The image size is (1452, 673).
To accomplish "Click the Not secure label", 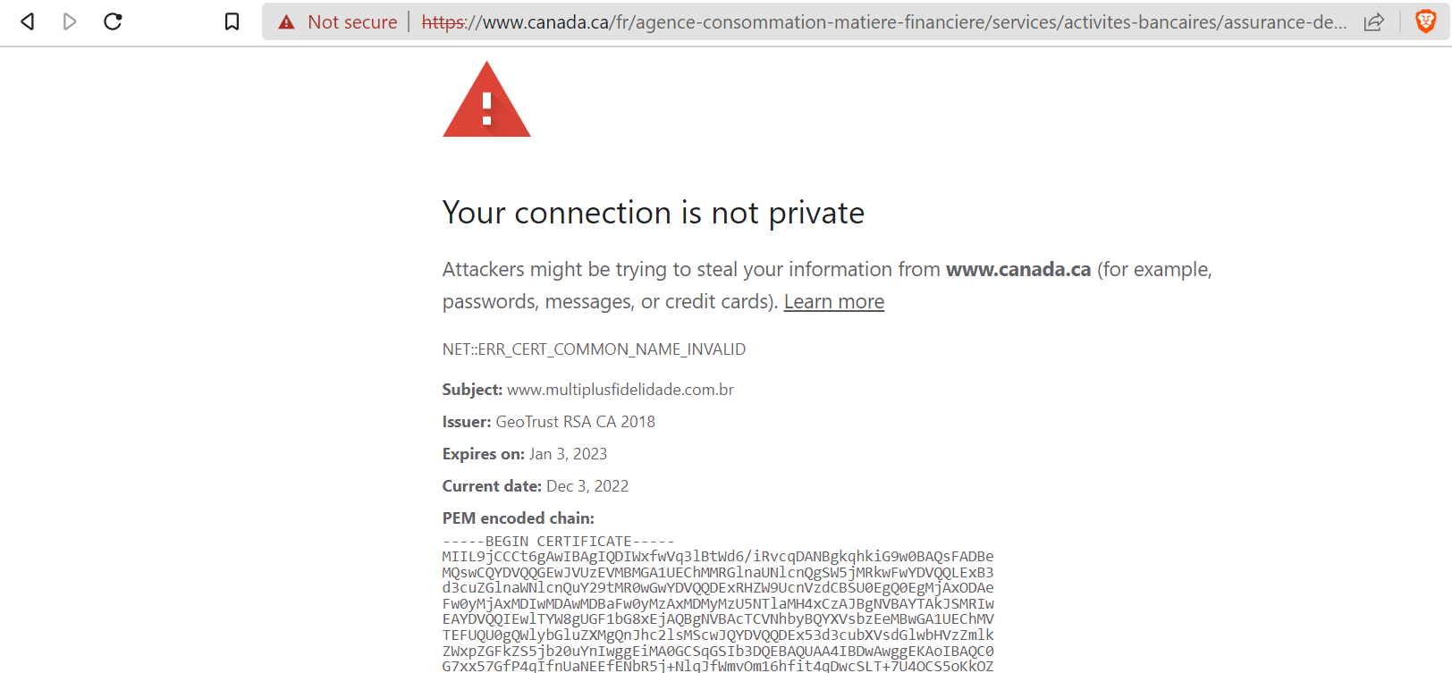I will [x=352, y=22].
